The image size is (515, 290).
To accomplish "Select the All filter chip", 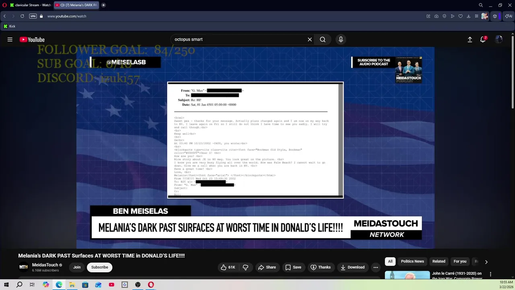I will (x=390, y=261).
